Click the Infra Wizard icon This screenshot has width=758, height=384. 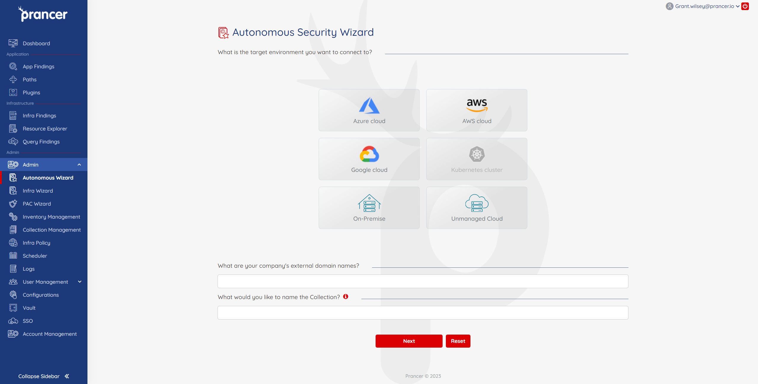(13, 191)
